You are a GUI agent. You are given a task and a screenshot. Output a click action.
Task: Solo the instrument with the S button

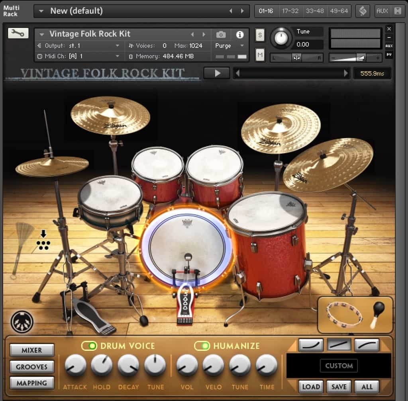tap(260, 35)
